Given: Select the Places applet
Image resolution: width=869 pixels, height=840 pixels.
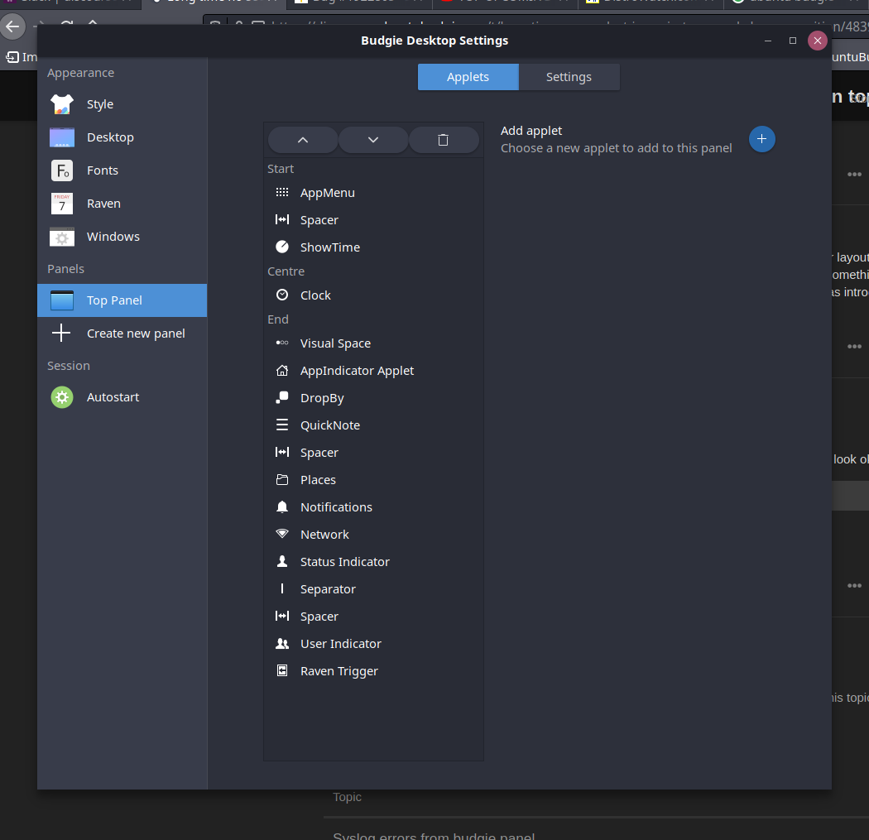Looking at the screenshot, I should coord(373,480).
